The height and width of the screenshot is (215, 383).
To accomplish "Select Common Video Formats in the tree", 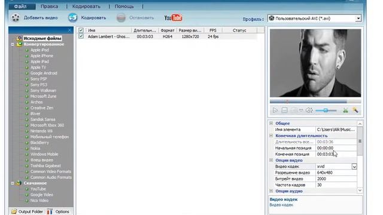I will pyautogui.click(x=51, y=171).
